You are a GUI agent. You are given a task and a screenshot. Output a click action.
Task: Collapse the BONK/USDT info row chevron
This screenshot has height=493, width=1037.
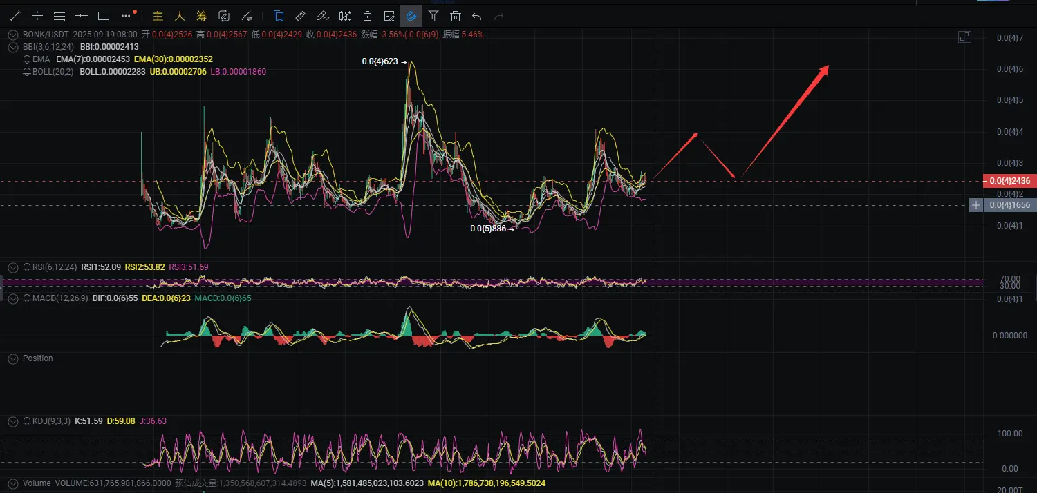click(x=12, y=34)
